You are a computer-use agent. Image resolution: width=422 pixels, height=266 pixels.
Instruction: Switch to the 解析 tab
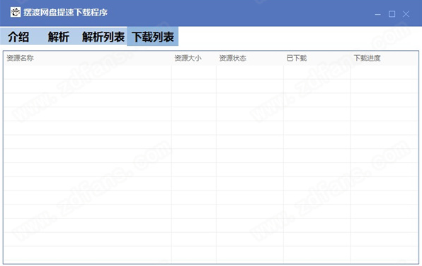[x=58, y=37]
